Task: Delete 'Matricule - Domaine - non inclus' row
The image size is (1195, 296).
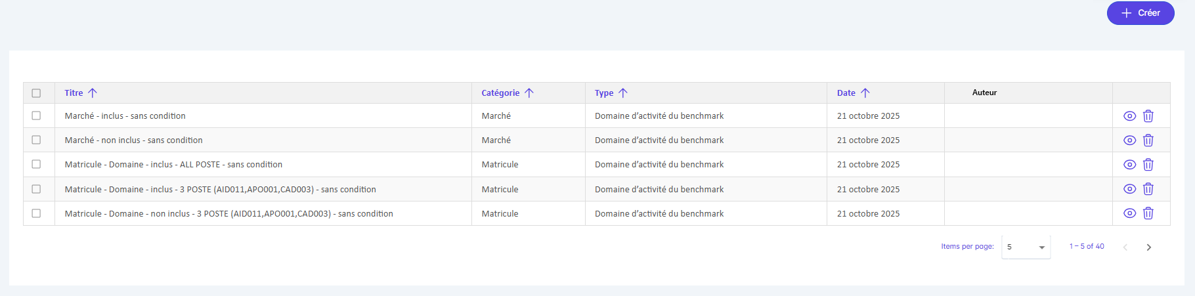Action: coord(1148,213)
